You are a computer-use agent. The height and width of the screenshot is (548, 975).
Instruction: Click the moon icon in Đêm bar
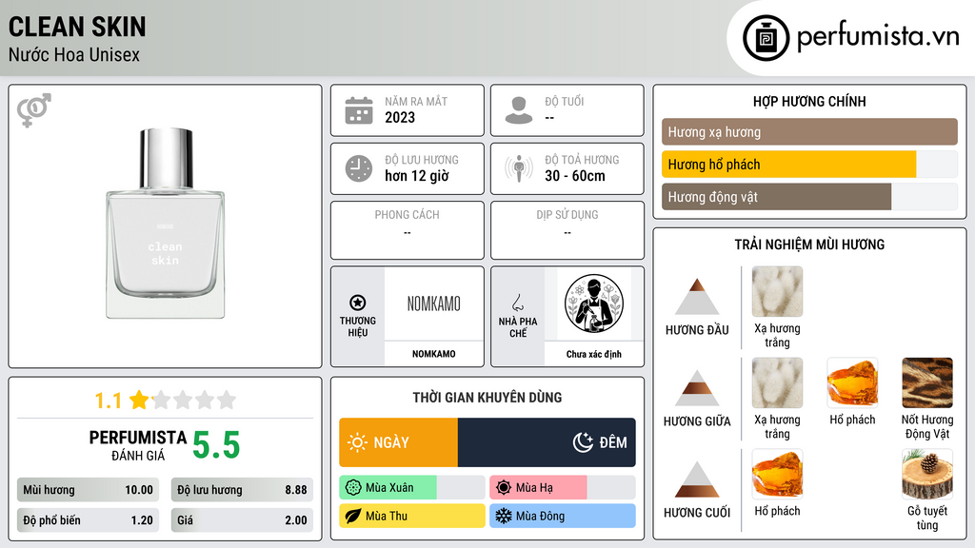tap(583, 442)
